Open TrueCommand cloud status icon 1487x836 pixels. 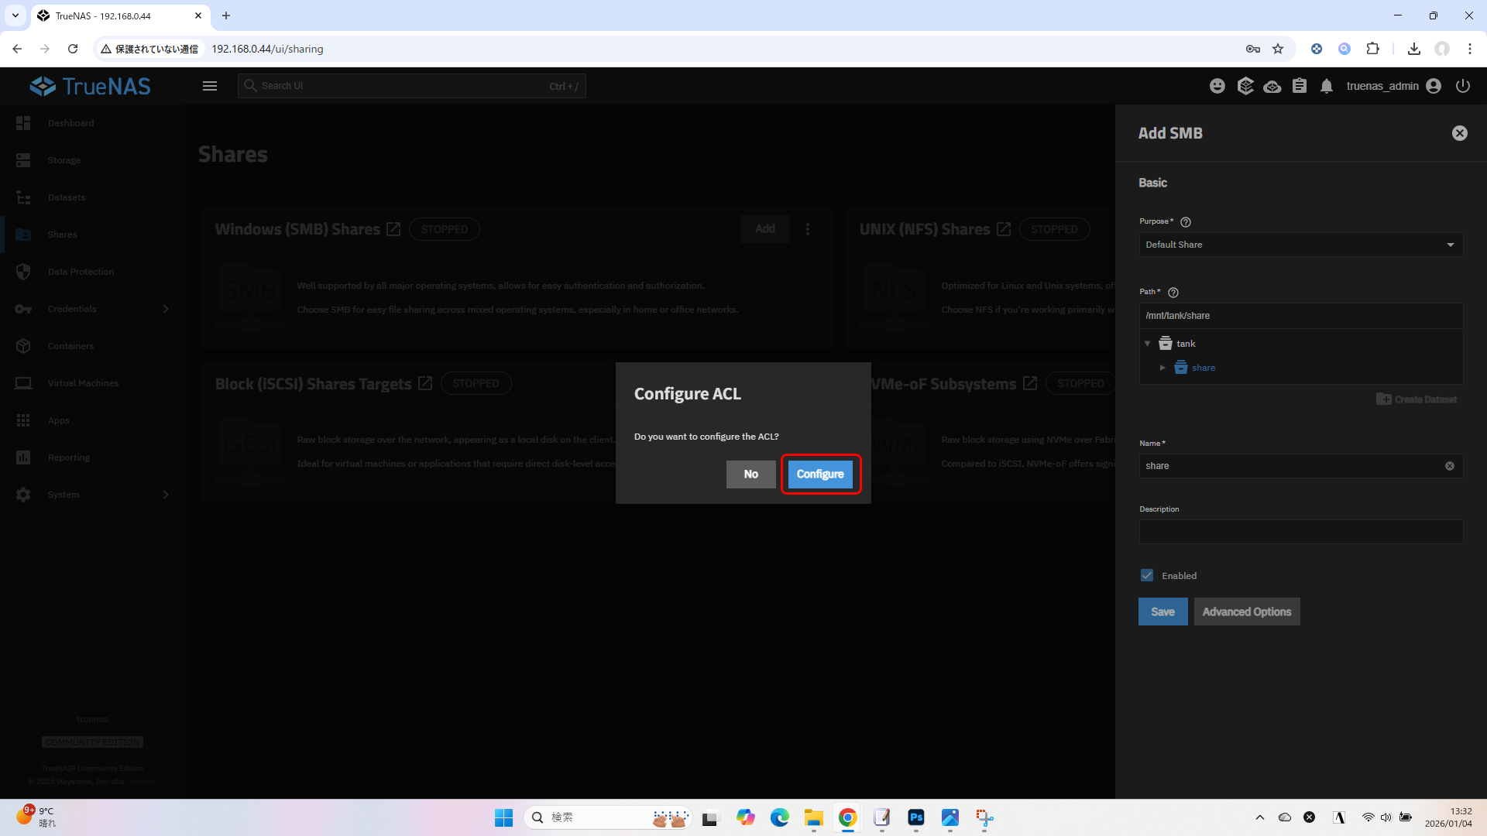[1272, 86]
